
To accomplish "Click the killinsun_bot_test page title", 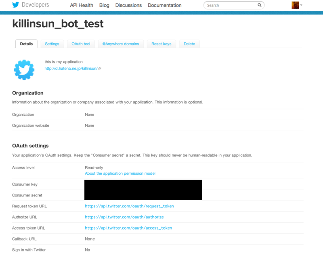I will click(x=58, y=24).
